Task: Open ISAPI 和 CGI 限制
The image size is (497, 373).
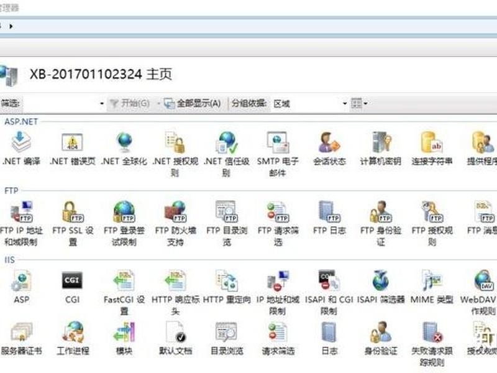Action: pos(329,293)
